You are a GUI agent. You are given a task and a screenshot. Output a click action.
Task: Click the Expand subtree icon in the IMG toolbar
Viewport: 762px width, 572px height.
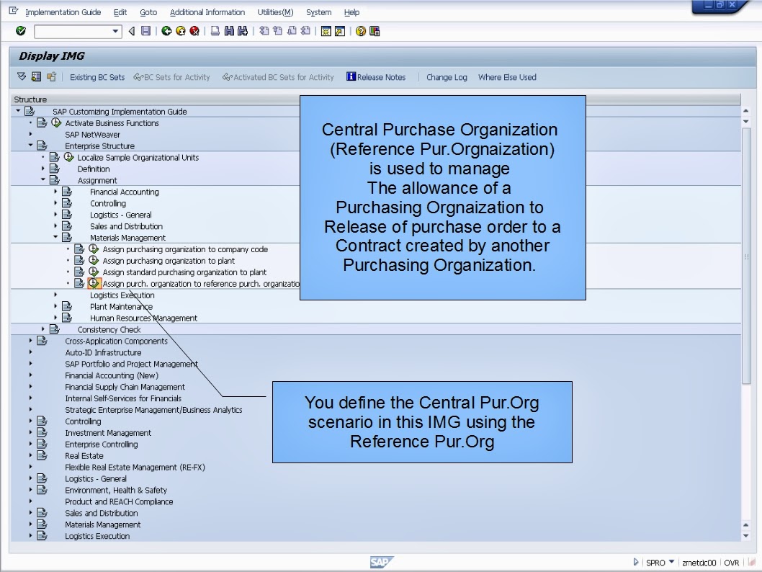tap(22, 77)
